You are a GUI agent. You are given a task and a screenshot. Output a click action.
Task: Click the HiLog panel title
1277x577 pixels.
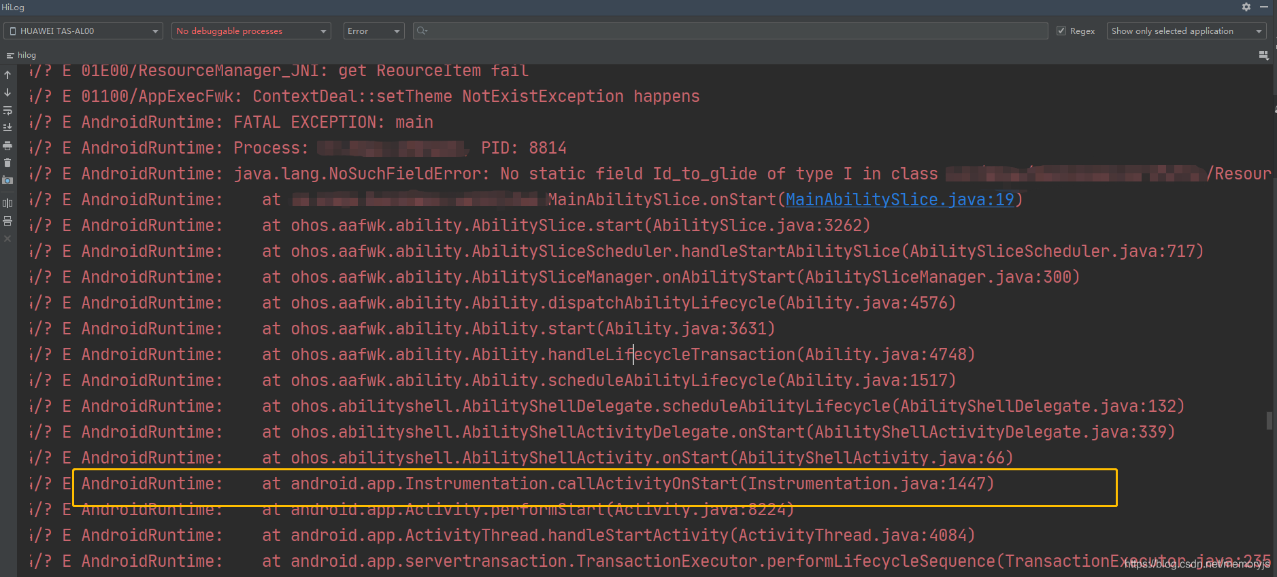click(13, 7)
